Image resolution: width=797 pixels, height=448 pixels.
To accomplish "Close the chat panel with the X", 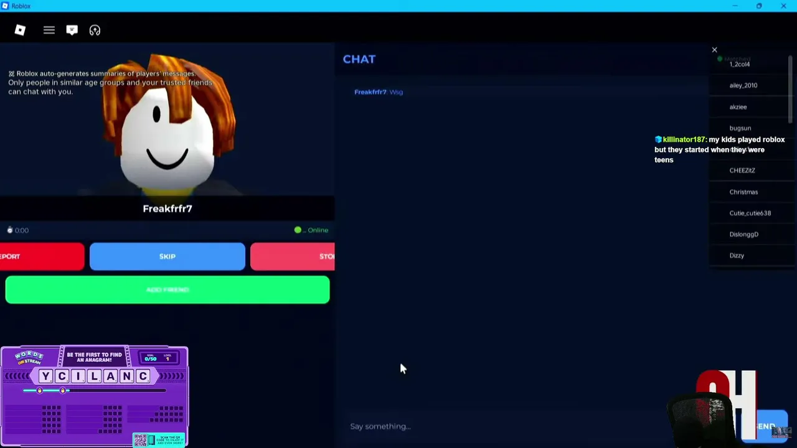I will (x=714, y=50).
